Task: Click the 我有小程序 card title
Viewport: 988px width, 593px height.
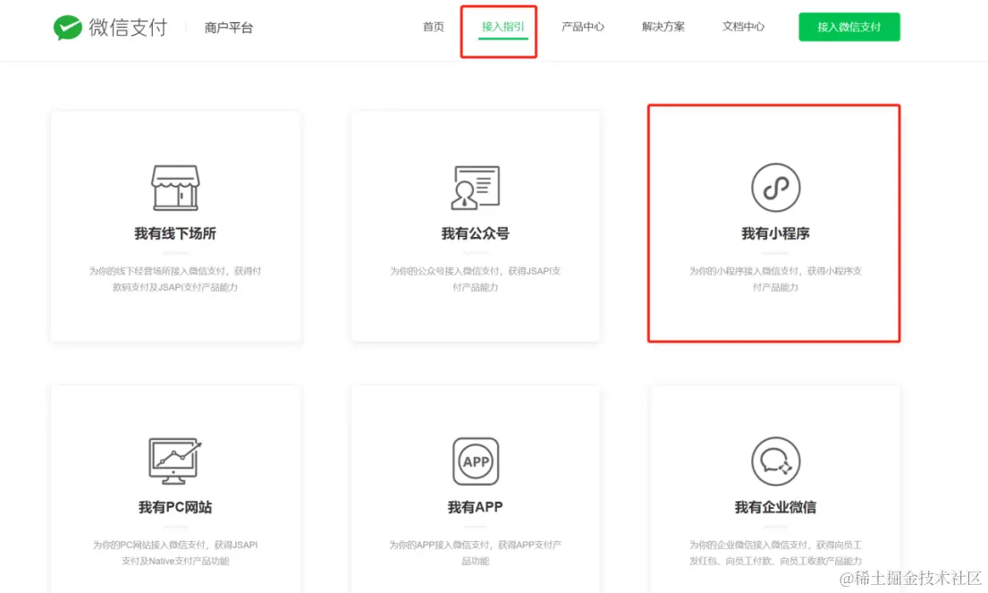Action: click(x=776, y=233)
